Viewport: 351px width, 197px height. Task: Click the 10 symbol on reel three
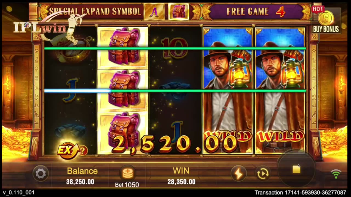(x=175, y=48)
